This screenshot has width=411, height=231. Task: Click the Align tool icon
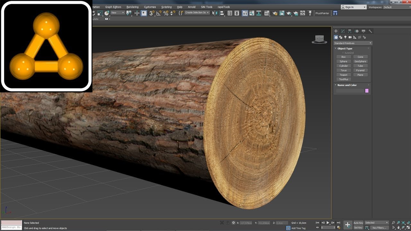(221, 13)
